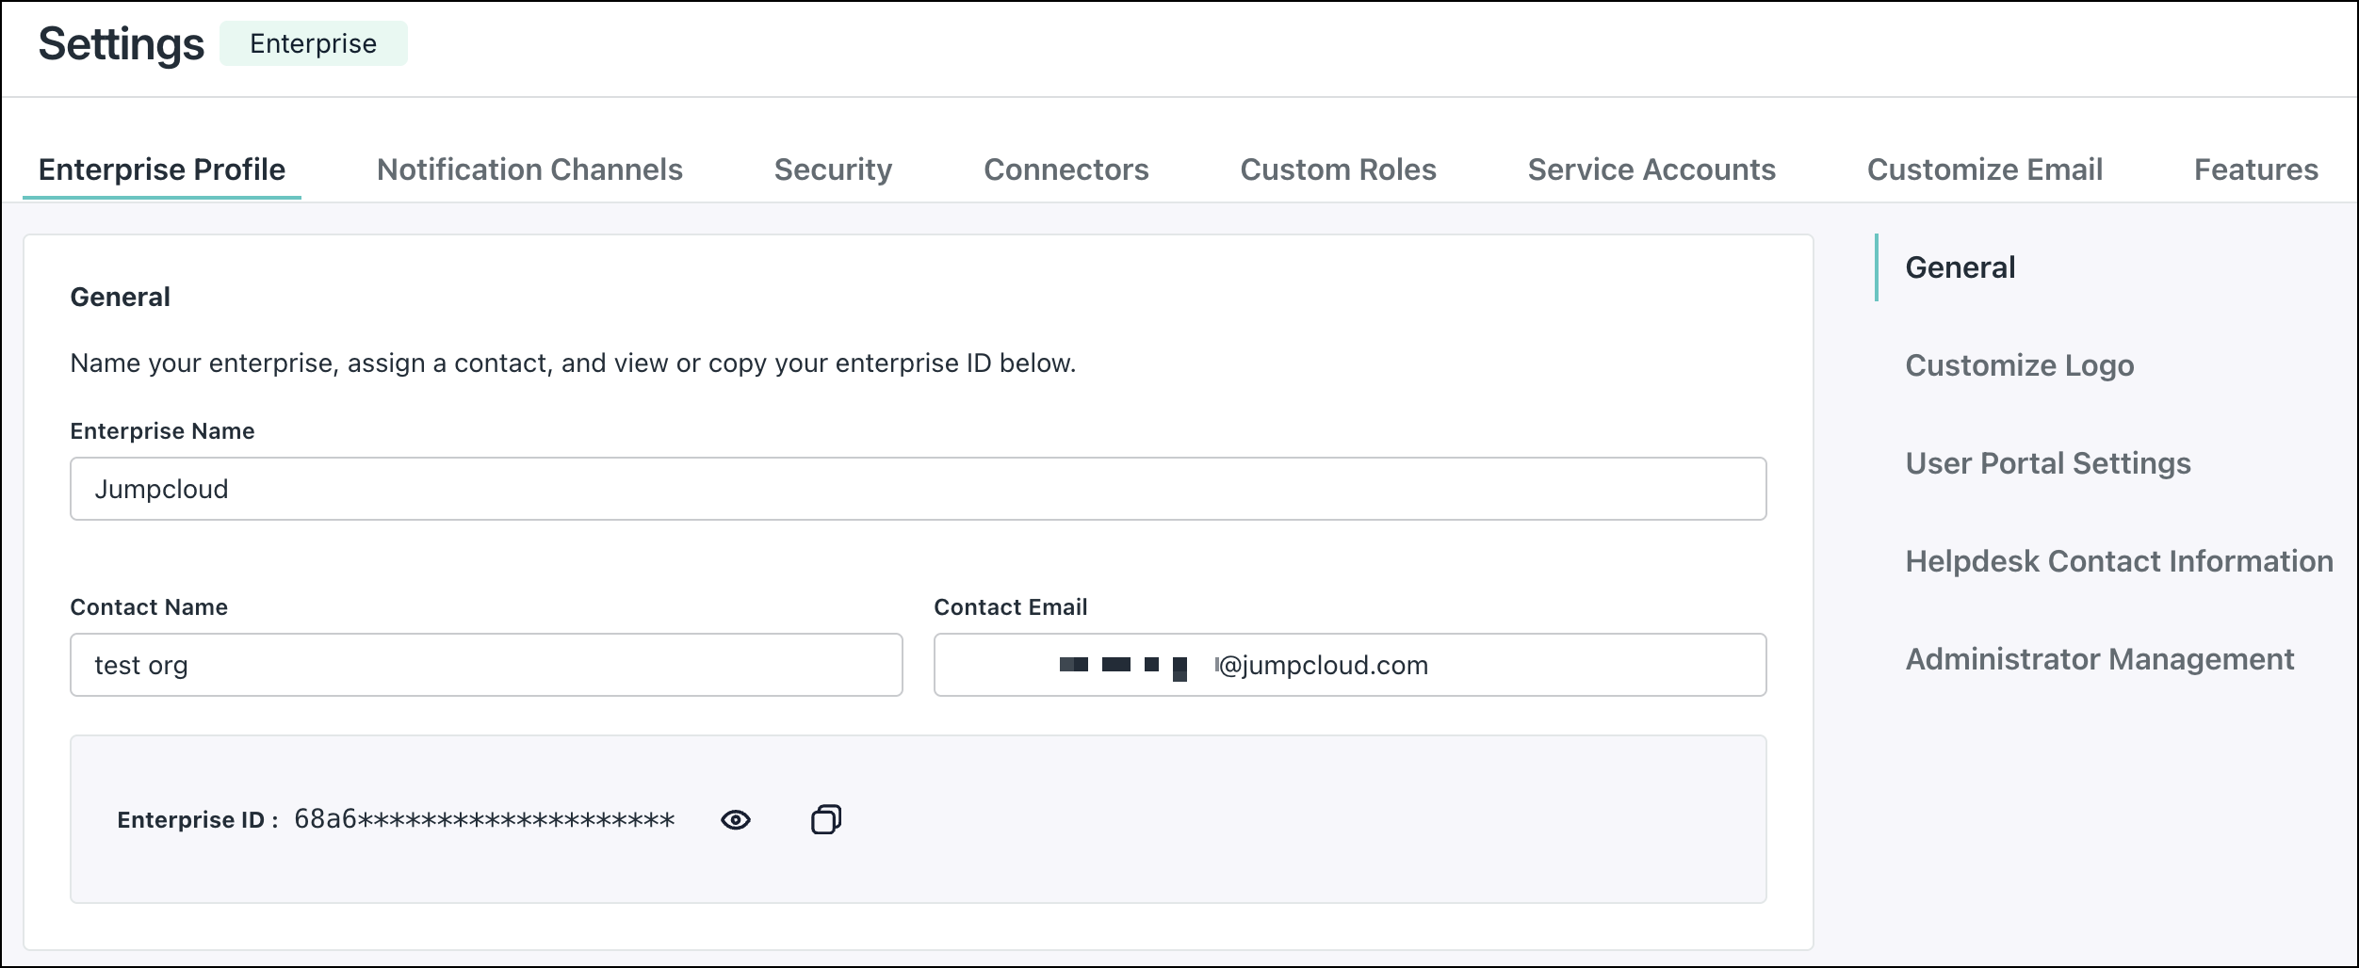Click the Settings page title

click(x=122, y=44)
